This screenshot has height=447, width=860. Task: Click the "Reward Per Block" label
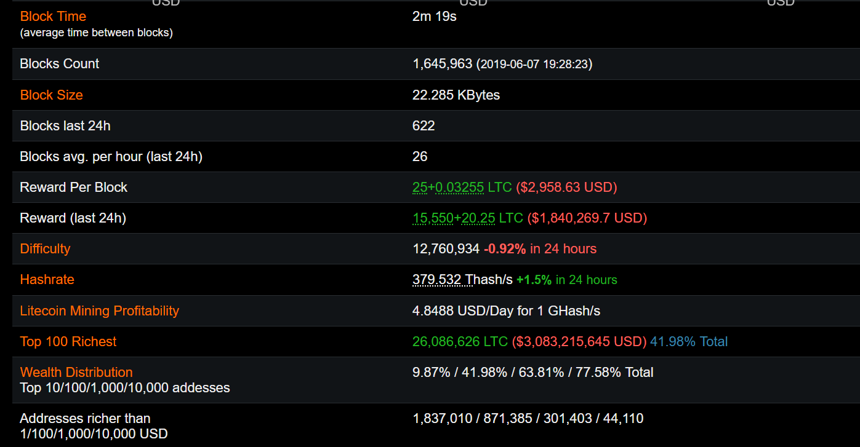(73, 188)
